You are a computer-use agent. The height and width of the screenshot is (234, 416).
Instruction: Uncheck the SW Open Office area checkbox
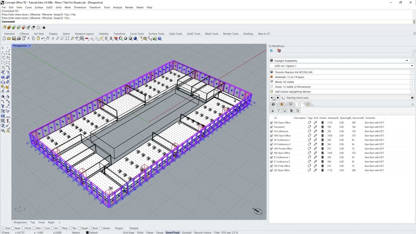point(271,123)
